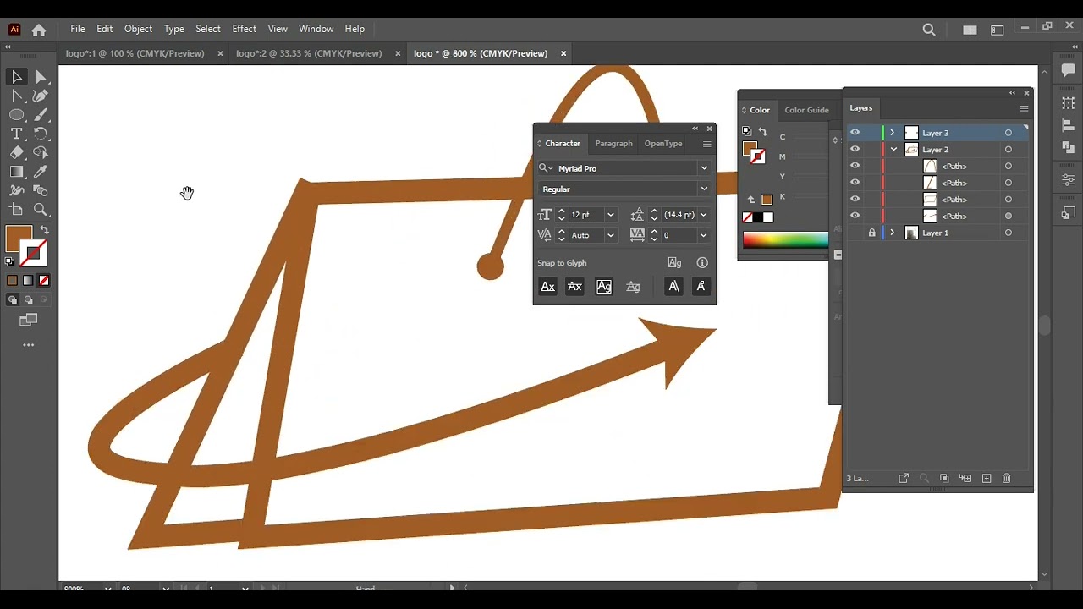This screenshot has height=609, width=1083.
Task: Open Regular font style dropdown
Action: (704, 189)
